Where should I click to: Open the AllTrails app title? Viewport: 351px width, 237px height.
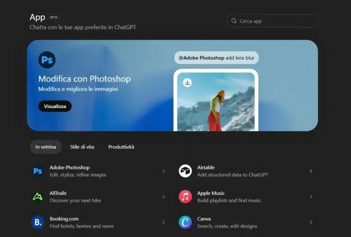58,193
